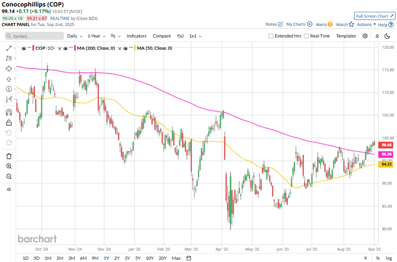Viewport: 397px width, 262px height.
Task: Add to My Charts plus icon
Action: coord(310,24)
